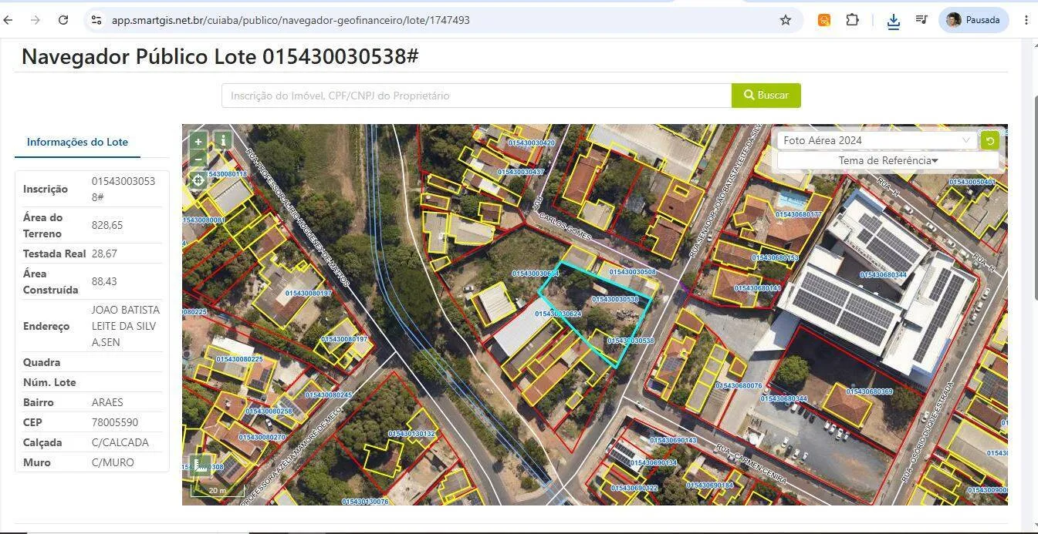Open the browser extensions puzzle icon
This screenshot has width=1038, height=534.
(x=852, y=20)
